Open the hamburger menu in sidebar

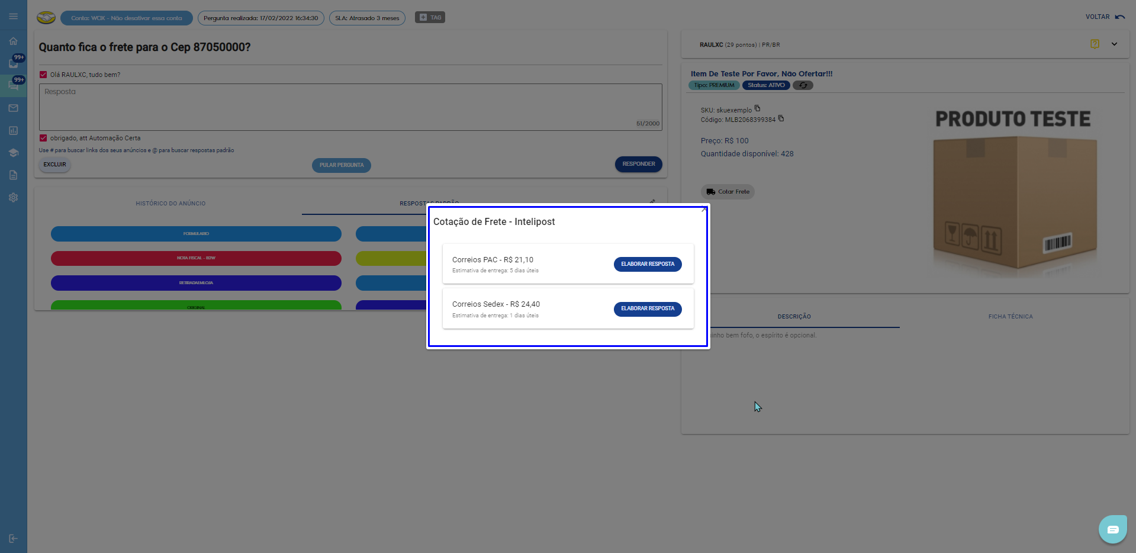pyautogui.click(x=13, y=17)
